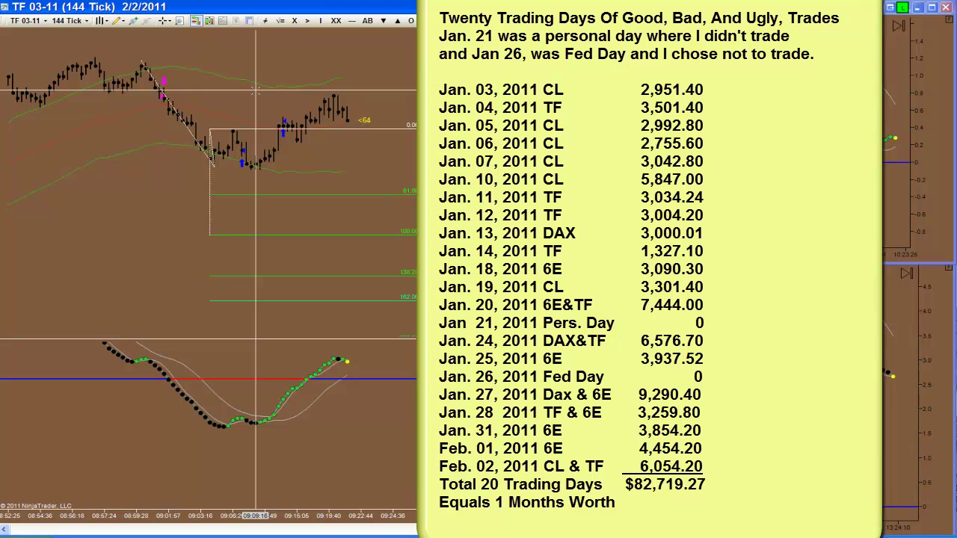Click the chart properties panel icon

click(x=250, y=21)
